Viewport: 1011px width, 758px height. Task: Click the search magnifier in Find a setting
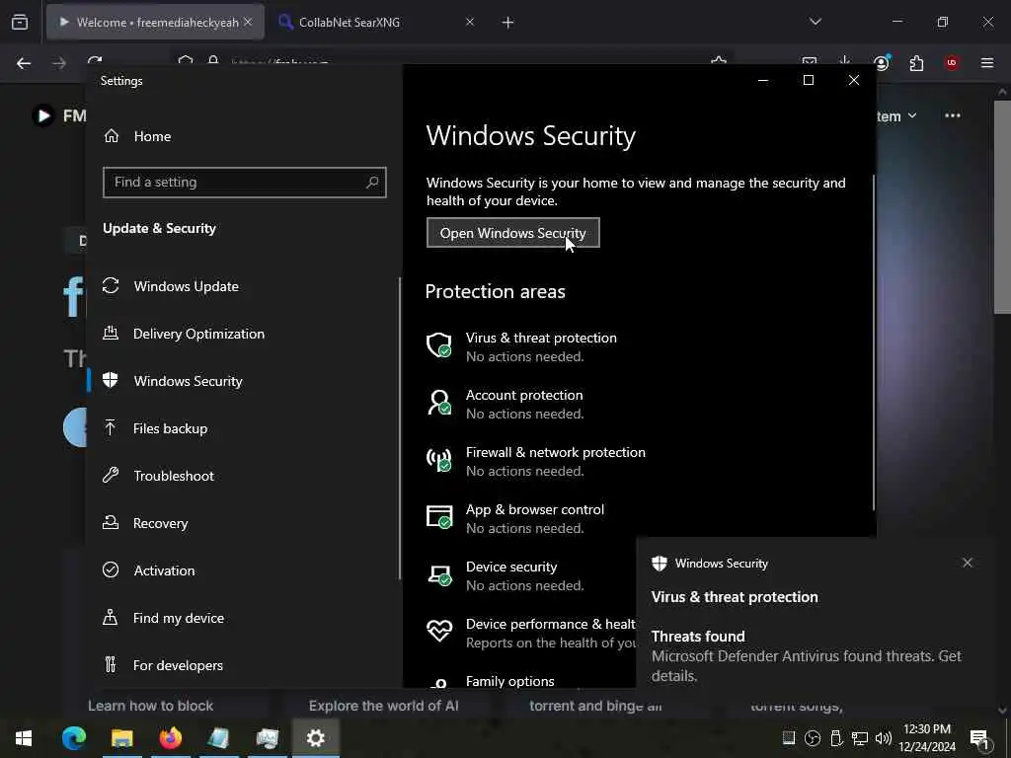point(372,183)
